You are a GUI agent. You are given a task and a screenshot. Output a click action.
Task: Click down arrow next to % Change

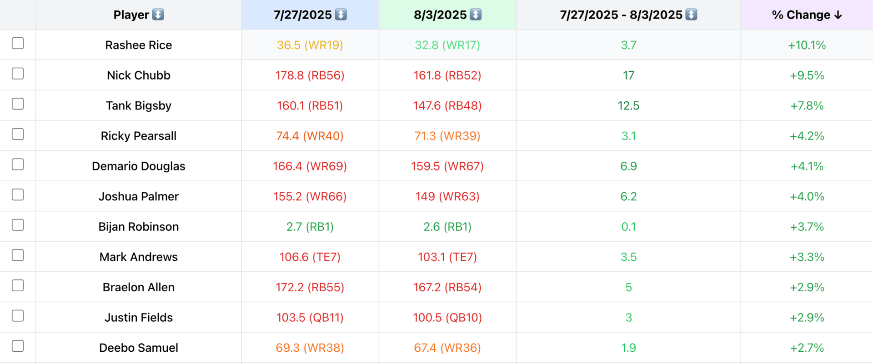(x=838, y=15)
